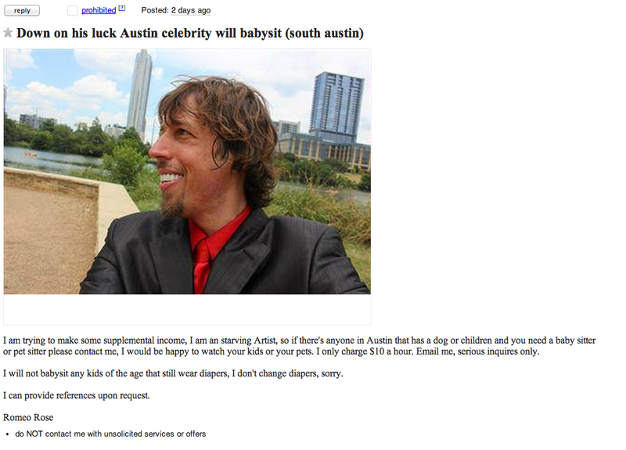Image resolution: width=626 pixels, height=450 pixels.
Task: Click the tall skyscraper in the photo
Action: coord(140,94)
